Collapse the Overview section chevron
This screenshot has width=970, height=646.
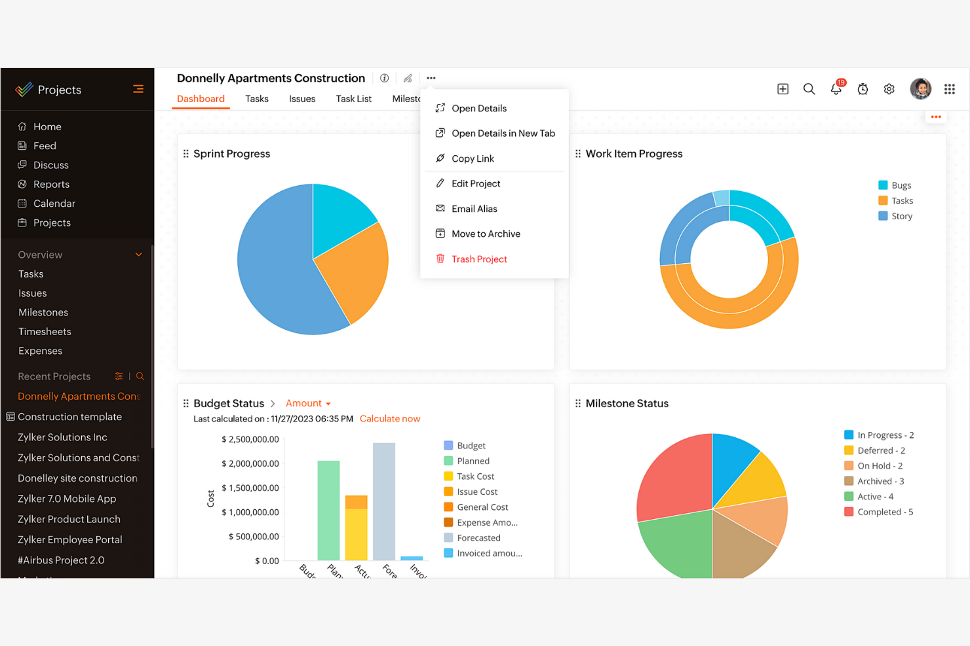click(x=138, y=254)
